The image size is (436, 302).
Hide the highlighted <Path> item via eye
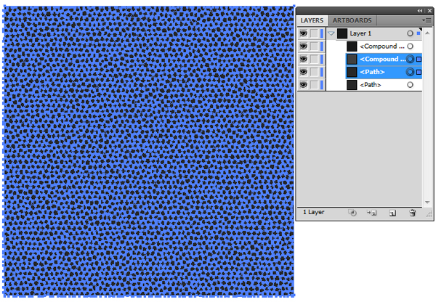click(x=303, y=72)
